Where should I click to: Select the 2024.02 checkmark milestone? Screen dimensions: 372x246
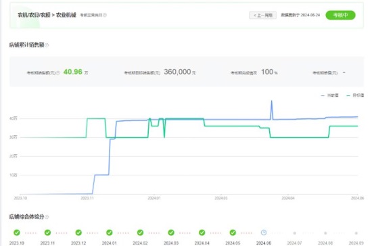tap(140, 232)
